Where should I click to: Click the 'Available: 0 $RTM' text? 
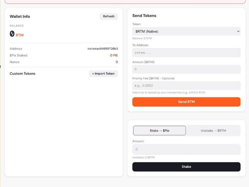[x=144, y=157]
